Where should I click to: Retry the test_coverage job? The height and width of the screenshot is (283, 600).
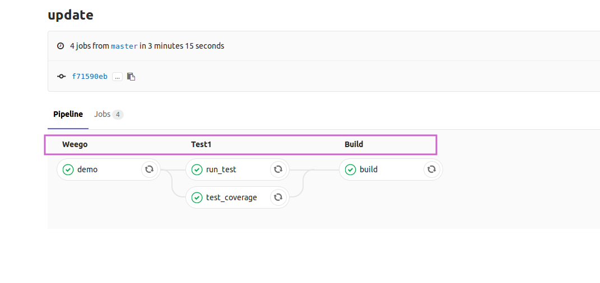point(278,197)
